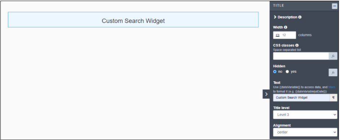Click the Width info icon
Viewport: 340px width, 140px height.
285,27
